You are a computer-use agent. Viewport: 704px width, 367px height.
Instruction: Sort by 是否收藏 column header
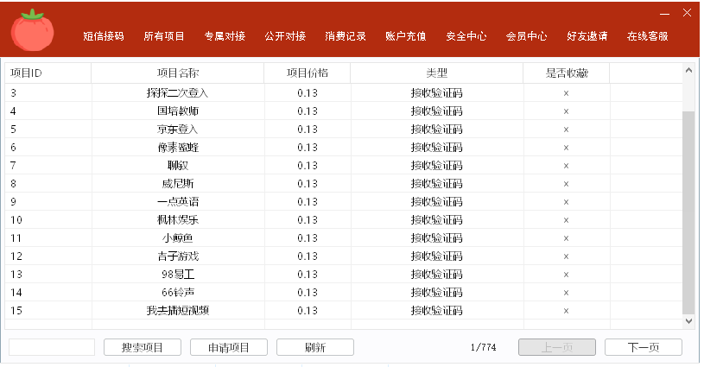pos(566,73)
